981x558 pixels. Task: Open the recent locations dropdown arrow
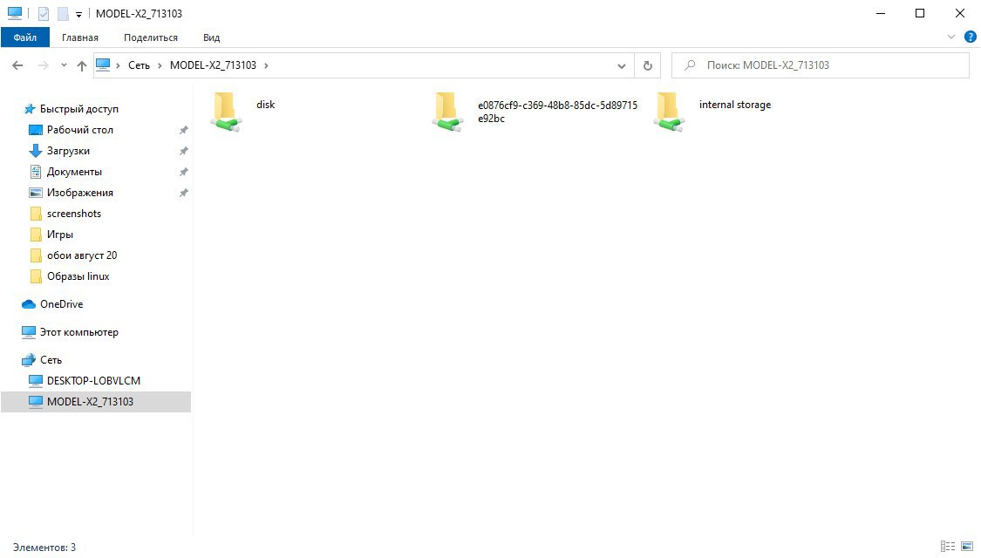pos(64,65)
